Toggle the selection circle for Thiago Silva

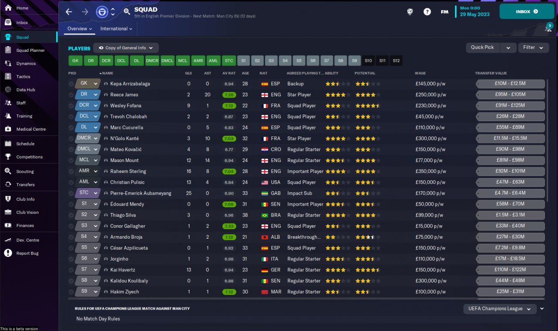(x=71, y=215)
